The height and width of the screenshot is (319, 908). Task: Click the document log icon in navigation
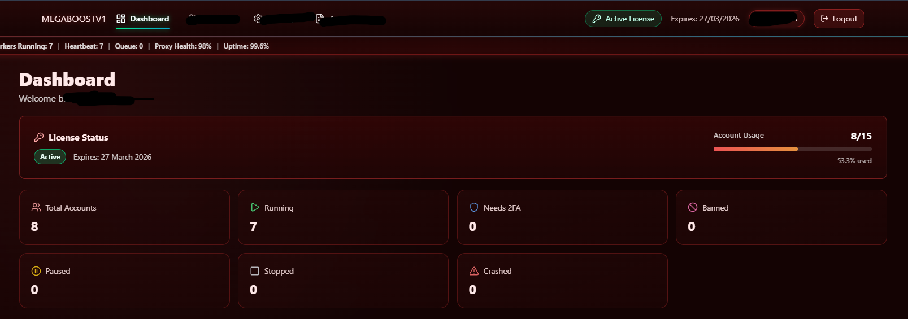click(320, 19)
